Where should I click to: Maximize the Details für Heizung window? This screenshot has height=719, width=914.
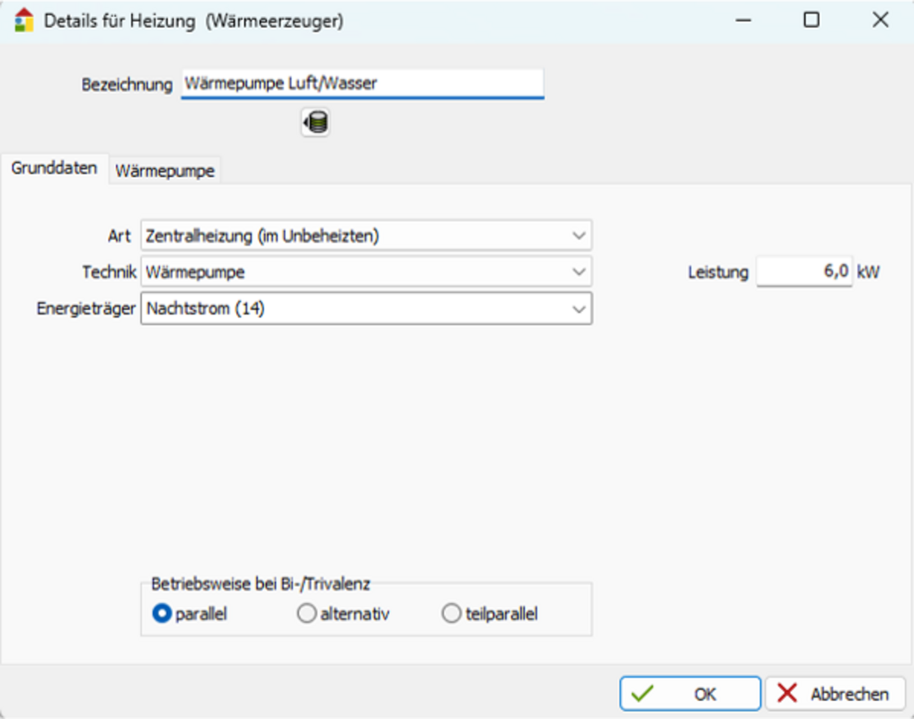pyautogui.click(x=811, y=20)
